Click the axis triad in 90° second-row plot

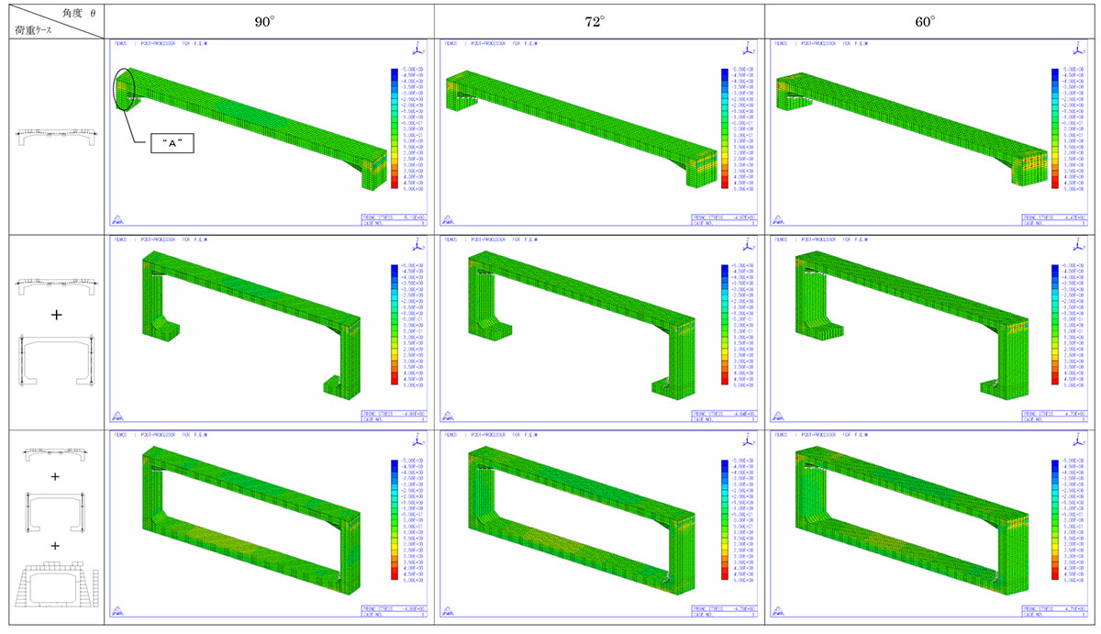[417, 246]
